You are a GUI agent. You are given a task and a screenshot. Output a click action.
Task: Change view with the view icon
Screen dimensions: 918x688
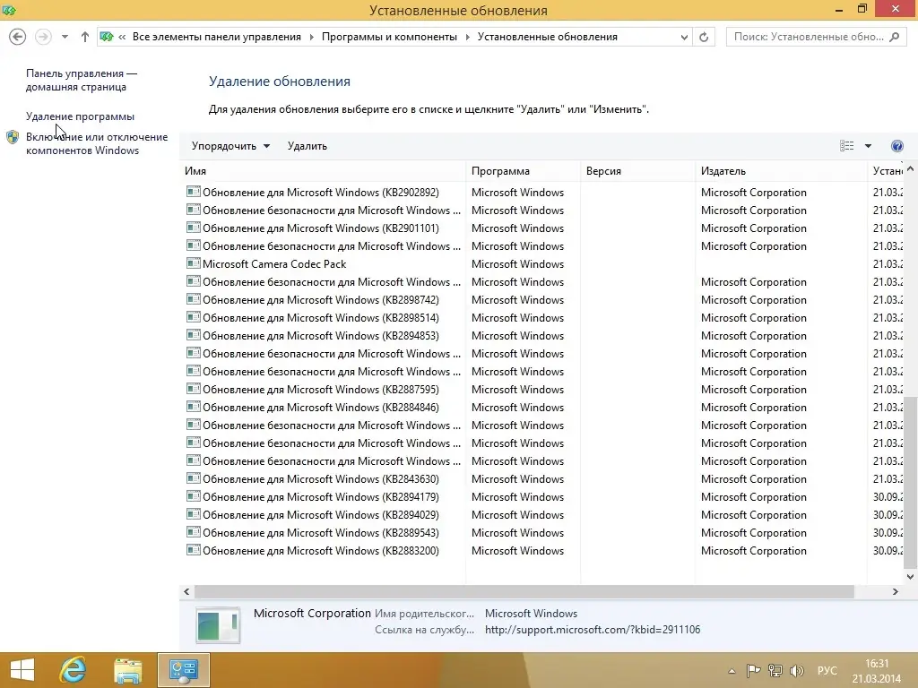[x=846, y=146]
